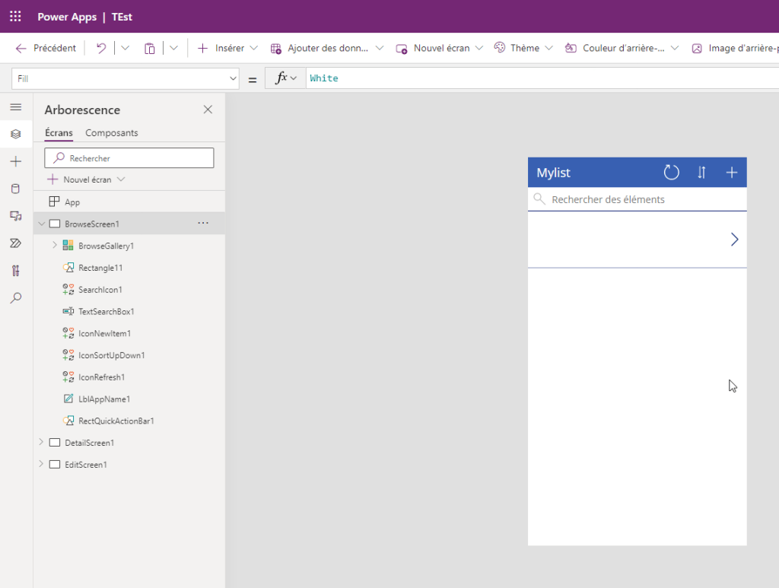Expand the DetailScreen1 tree node
The height and width of the screenshot is (588, 779).
[41, 442]
